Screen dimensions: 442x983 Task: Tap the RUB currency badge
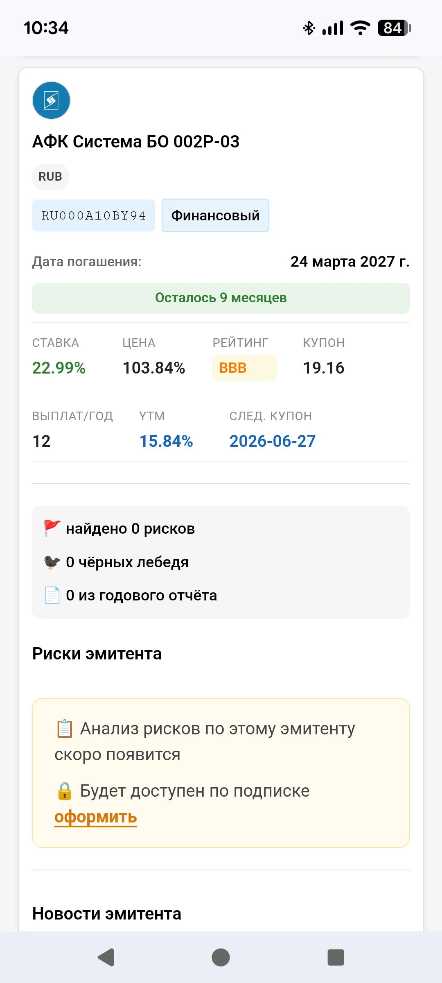[50, 177]
